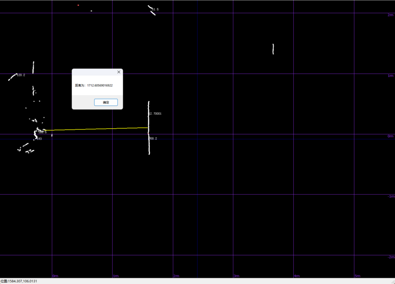
Task: Click the 1m label on the vertical axis
Action: 390,76
